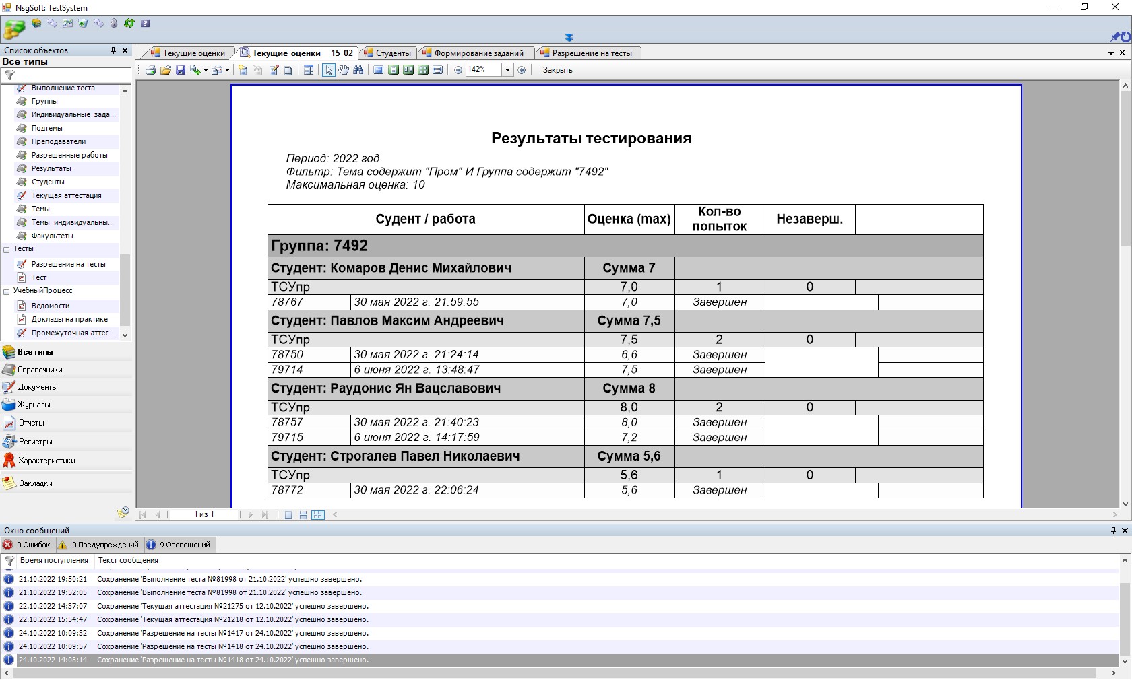
Task: Toggle the 0 Предупреждений warnings filter
Action: coord(99,545)
